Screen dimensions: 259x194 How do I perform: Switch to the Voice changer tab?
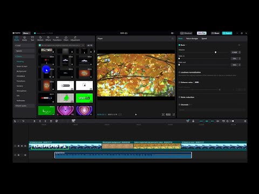192,39
